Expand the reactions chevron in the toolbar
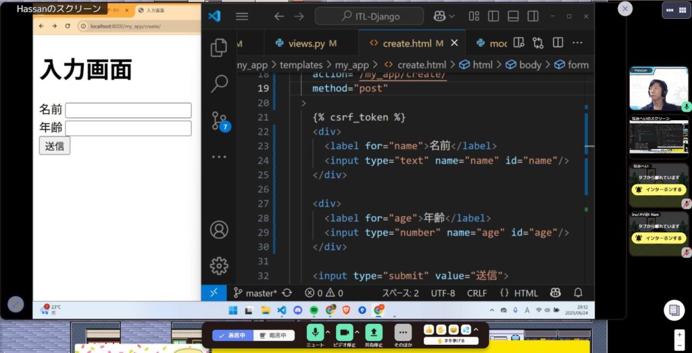Image resolution: width=692 pixels, height=353 pixels. tap(476, 329)
